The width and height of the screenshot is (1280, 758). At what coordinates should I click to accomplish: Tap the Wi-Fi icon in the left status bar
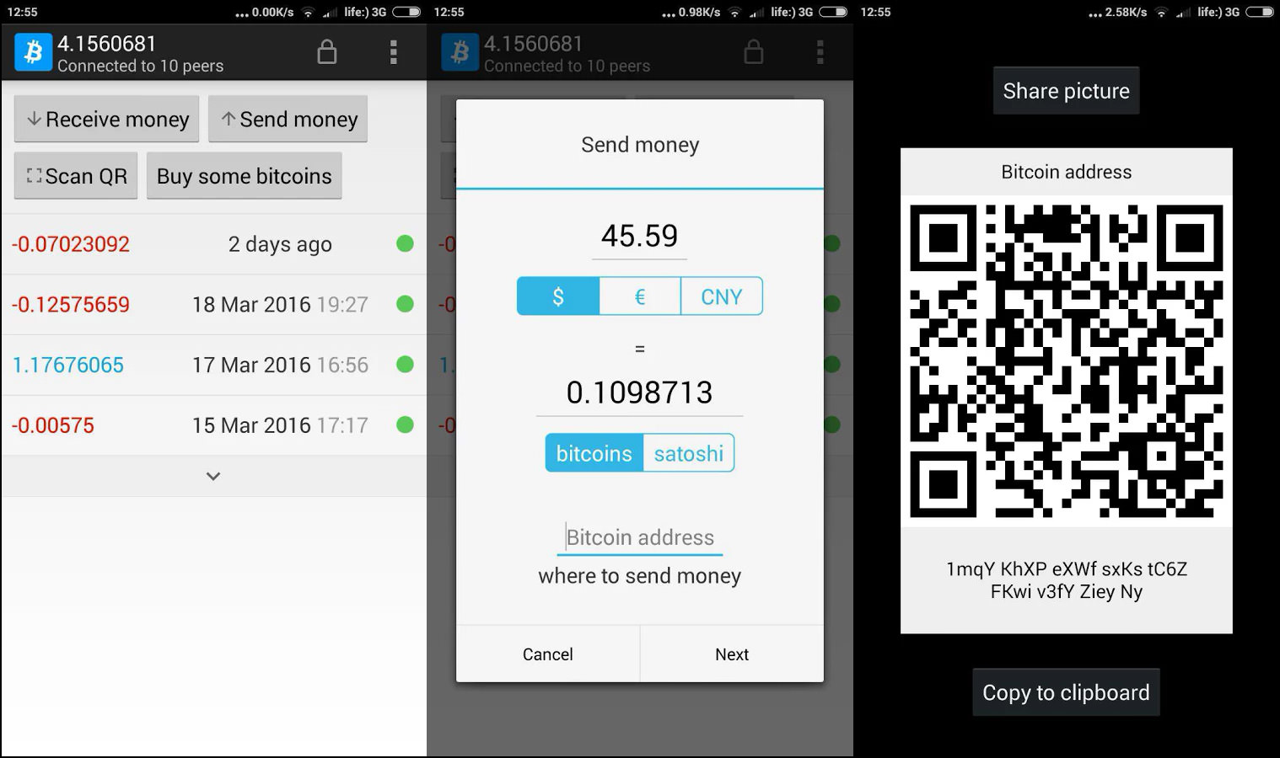click(x=309, y=12)
